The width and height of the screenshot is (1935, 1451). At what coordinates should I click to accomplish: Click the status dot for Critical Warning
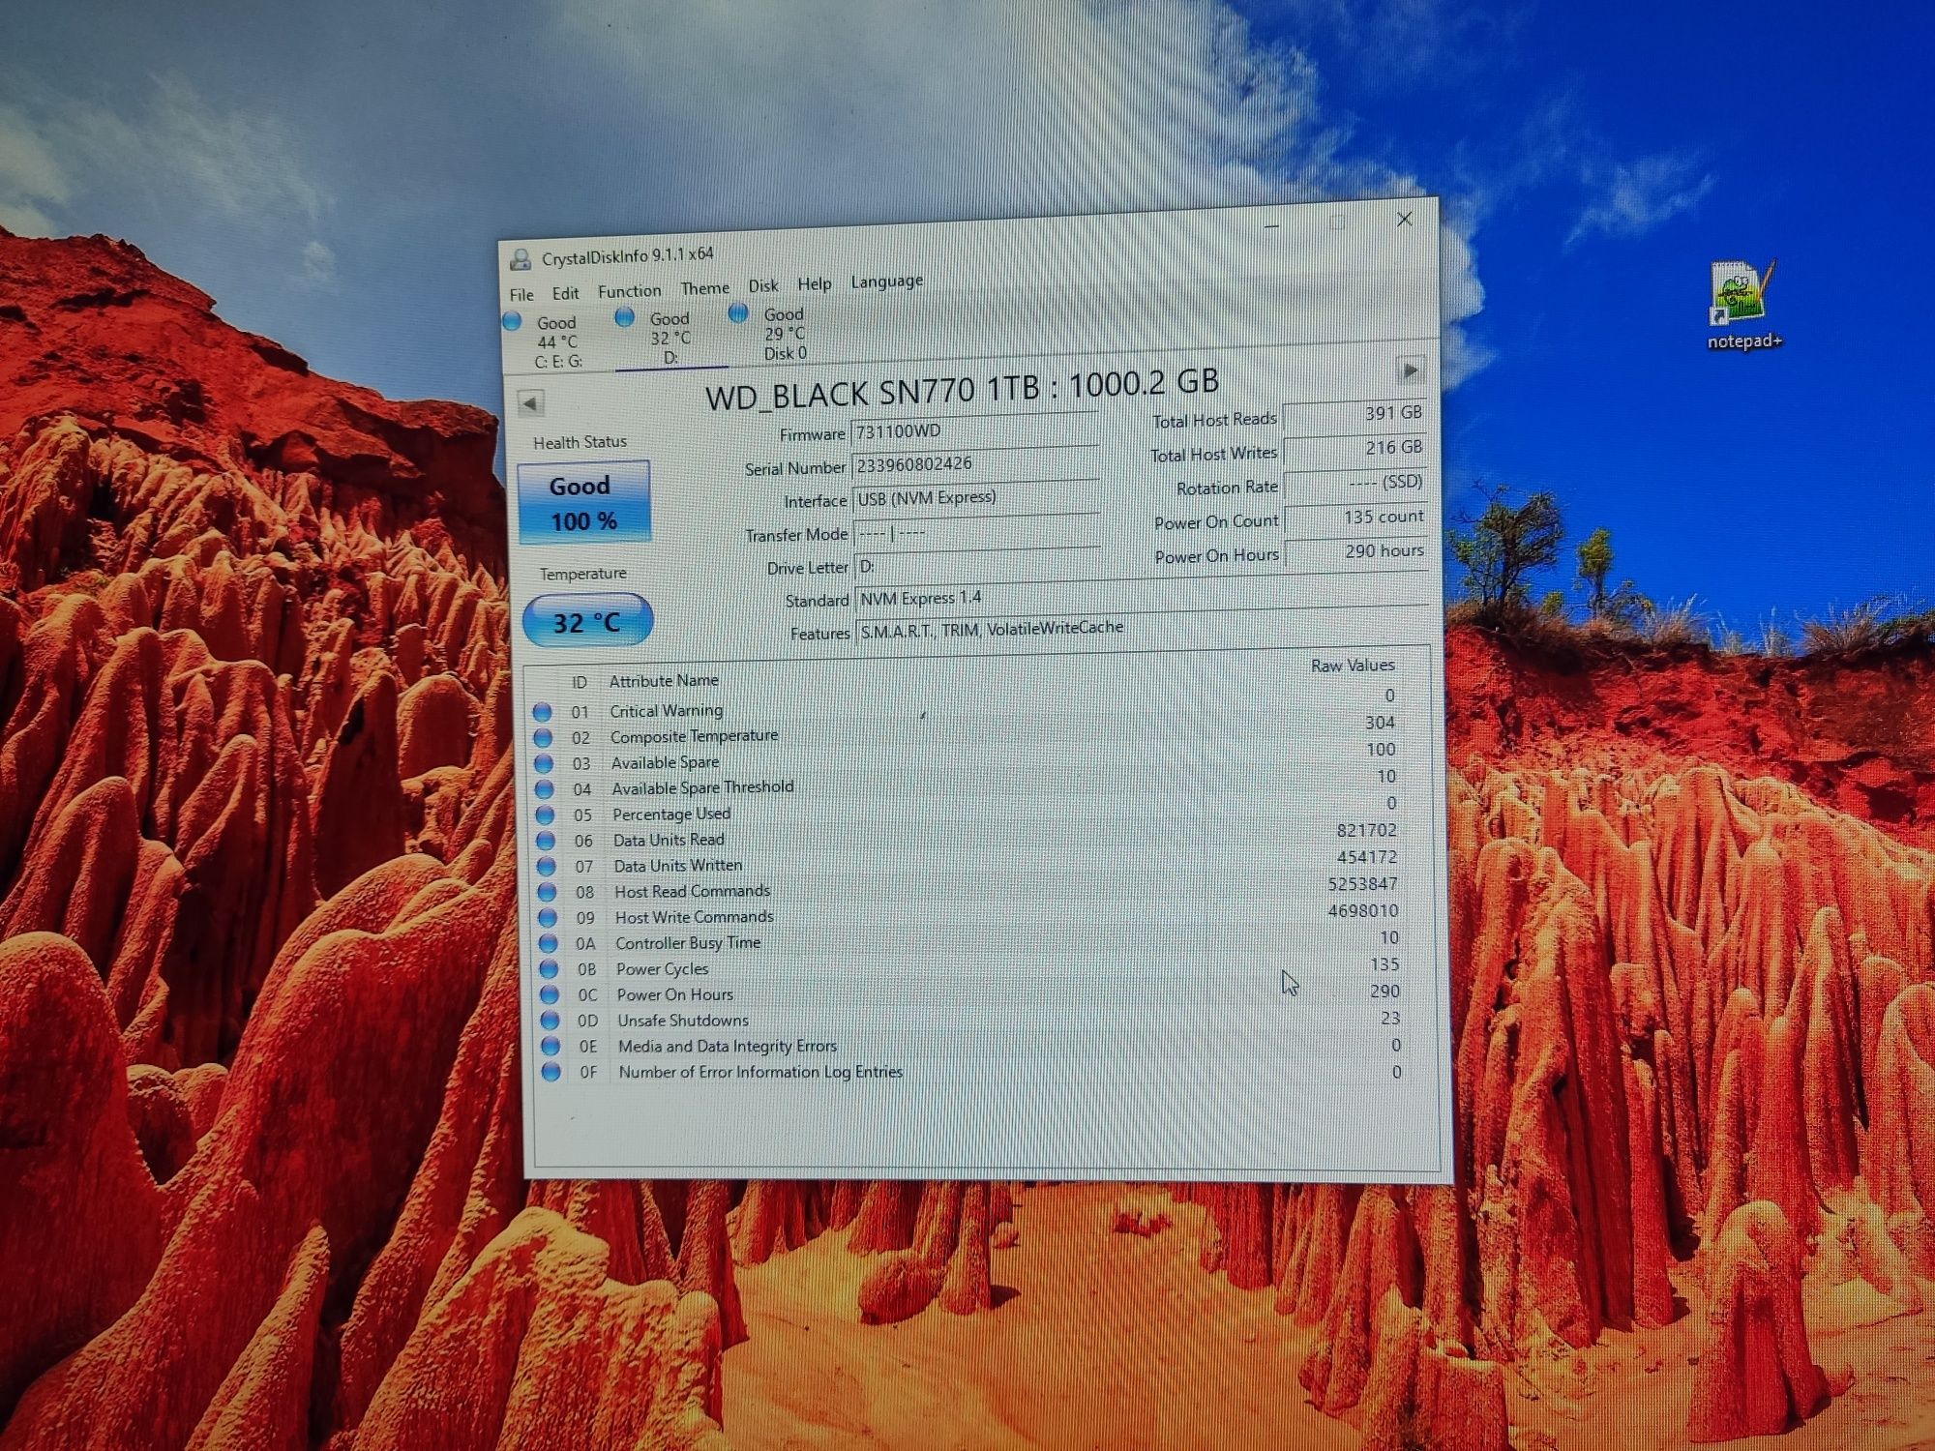pyautogui.click(x=542, y=713)
